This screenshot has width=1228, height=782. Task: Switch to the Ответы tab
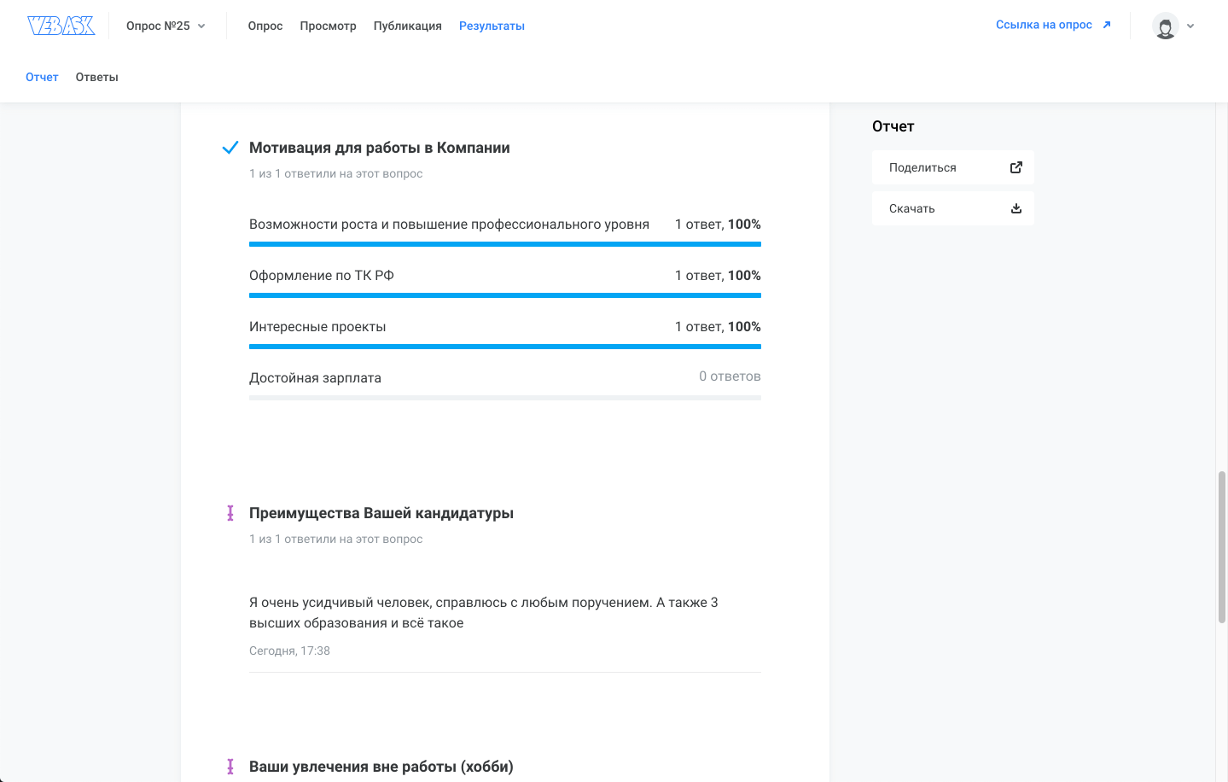[96, 76]
